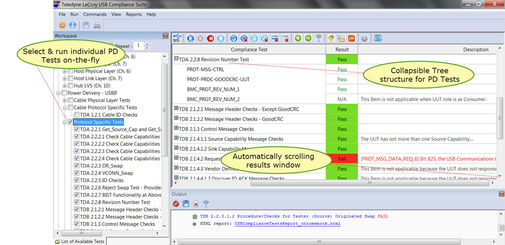The image size is (505, 245).
Task: Expand TDB 2.1.3 Control Message Checks result
Action: click(177, 128)
